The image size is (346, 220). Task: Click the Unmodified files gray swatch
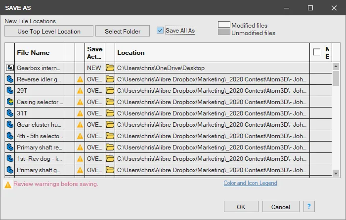tap(224, 32)
